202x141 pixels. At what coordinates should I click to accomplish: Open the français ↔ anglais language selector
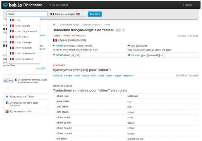(x=65, y=14)
